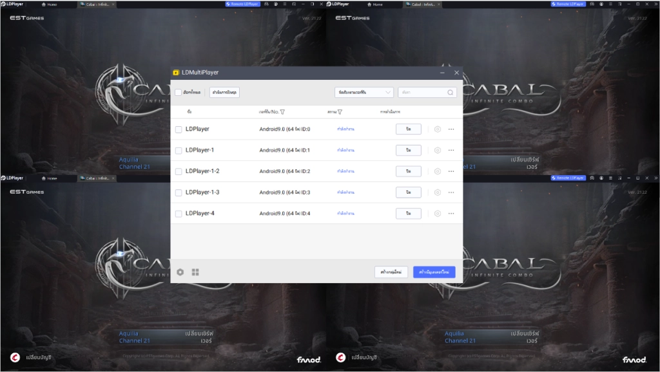The height and width of the screenshot is (372, 660).
Task: Open gamepad icon in bottom-right LDPlayer title bar
Action: click(x=592, y=178)
